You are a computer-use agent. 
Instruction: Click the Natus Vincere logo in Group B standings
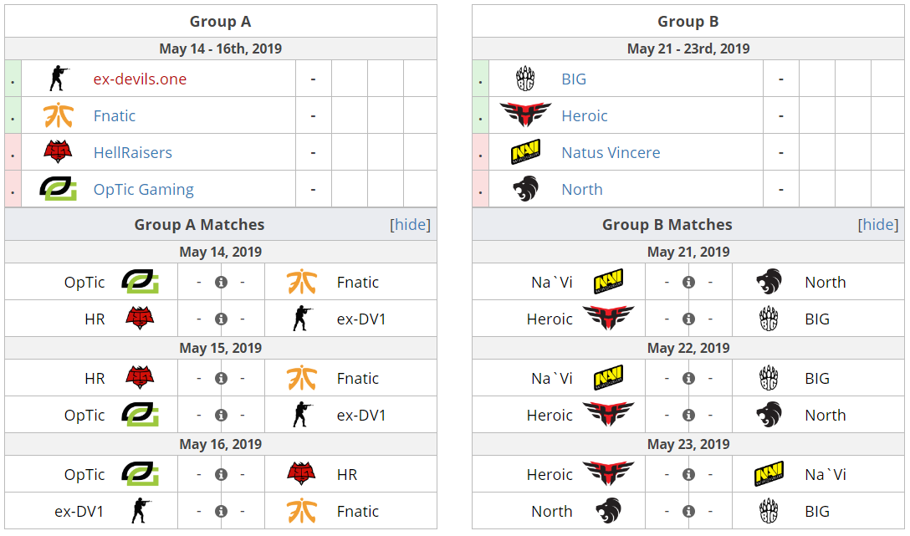(525, 152)
